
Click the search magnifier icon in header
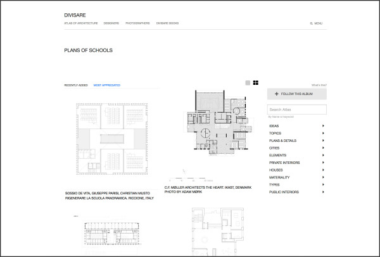pos(311,23)
